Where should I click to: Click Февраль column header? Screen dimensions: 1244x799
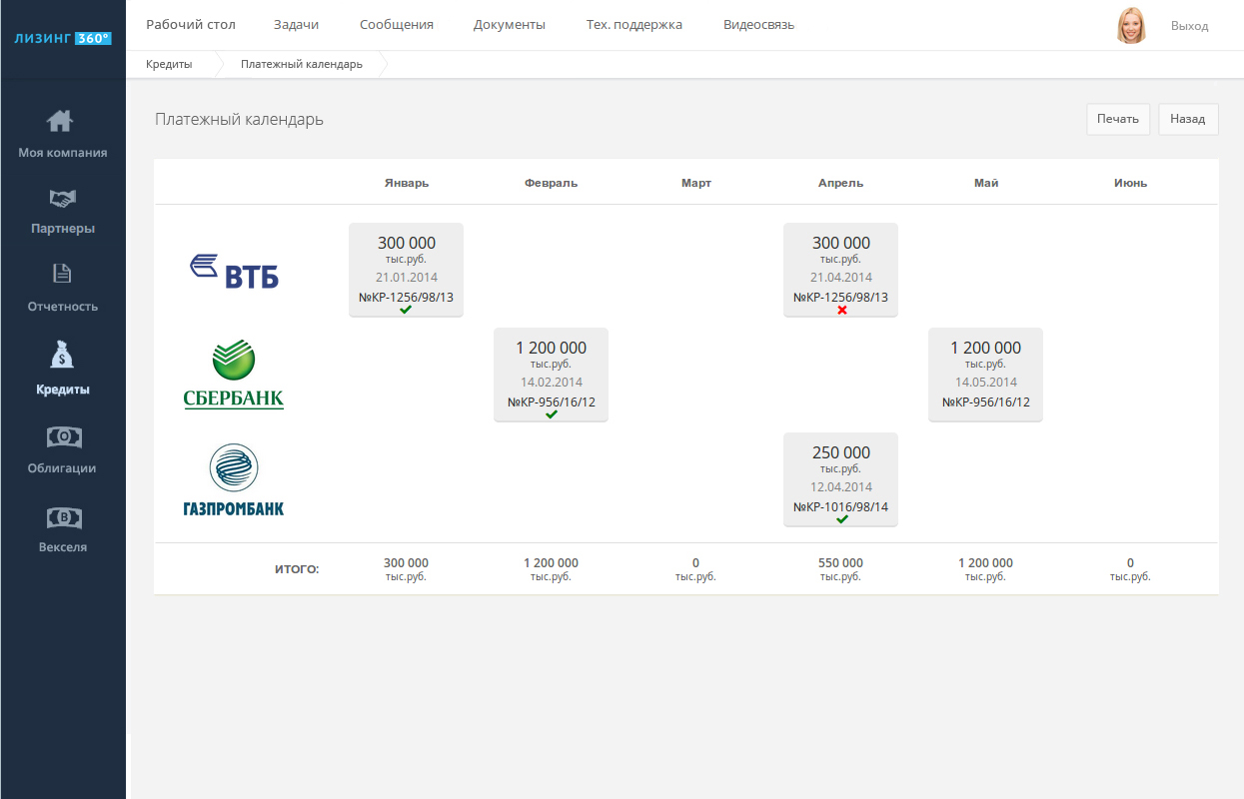coord(551,183)
